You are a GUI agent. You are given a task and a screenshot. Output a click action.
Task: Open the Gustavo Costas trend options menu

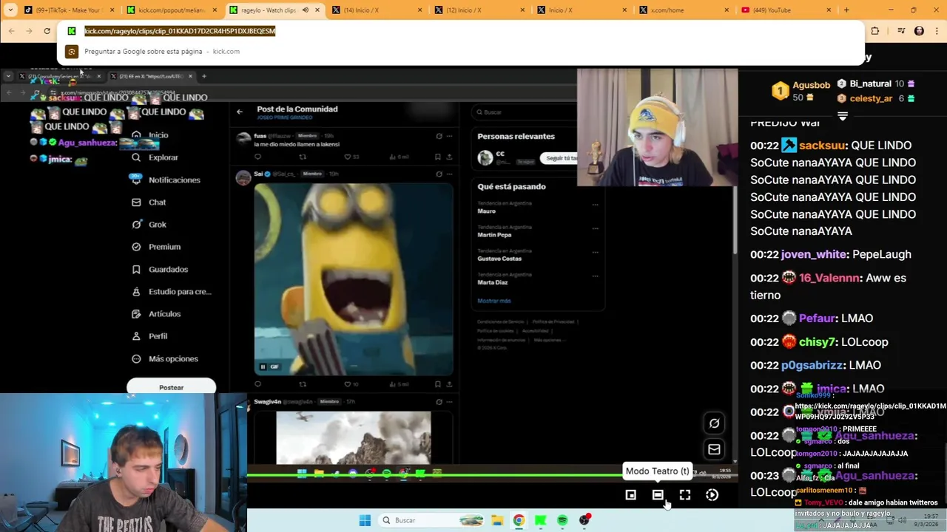[x=595, y=252]
